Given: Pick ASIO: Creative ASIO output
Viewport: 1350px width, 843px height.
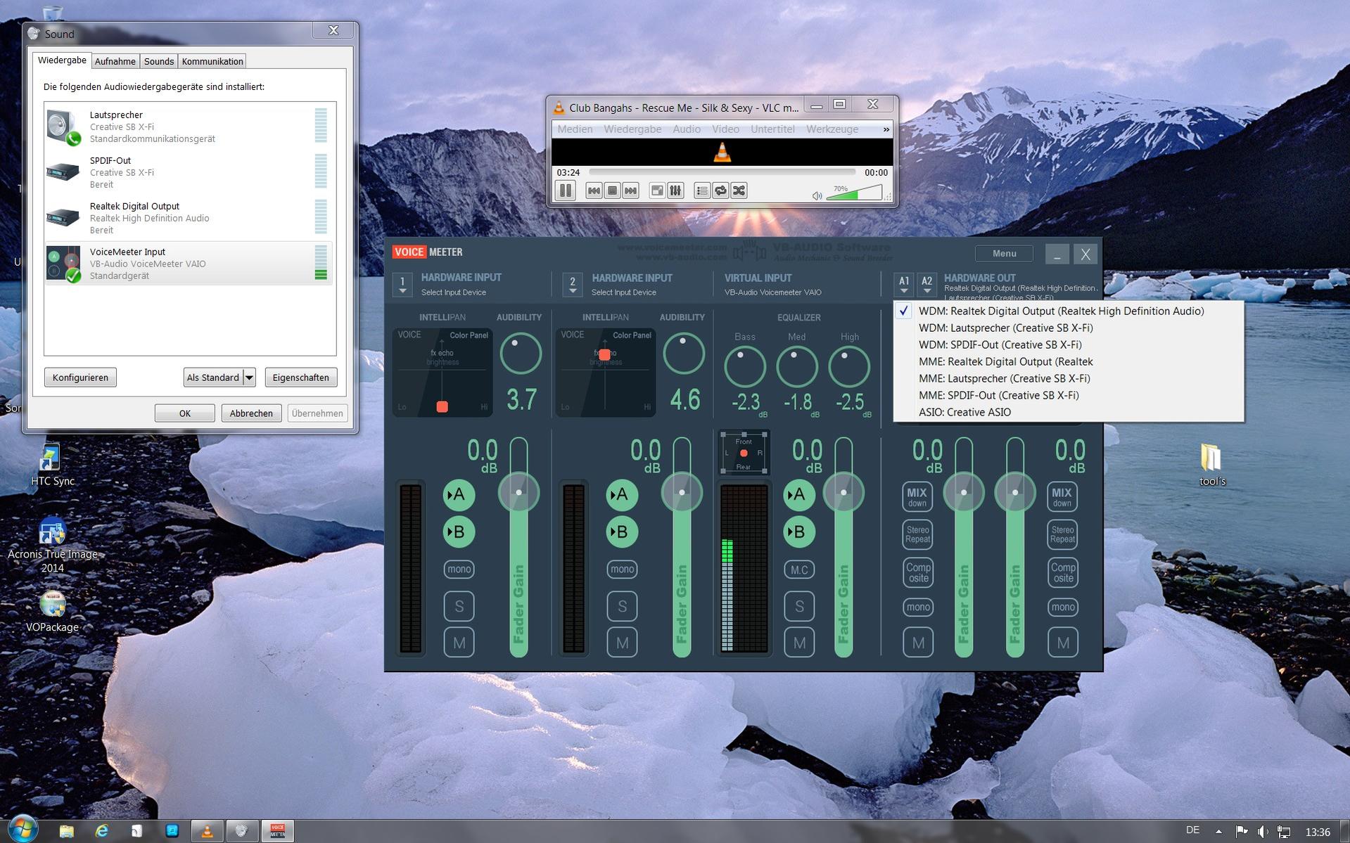Looking at the screenshot, I should pos(1069,412).
